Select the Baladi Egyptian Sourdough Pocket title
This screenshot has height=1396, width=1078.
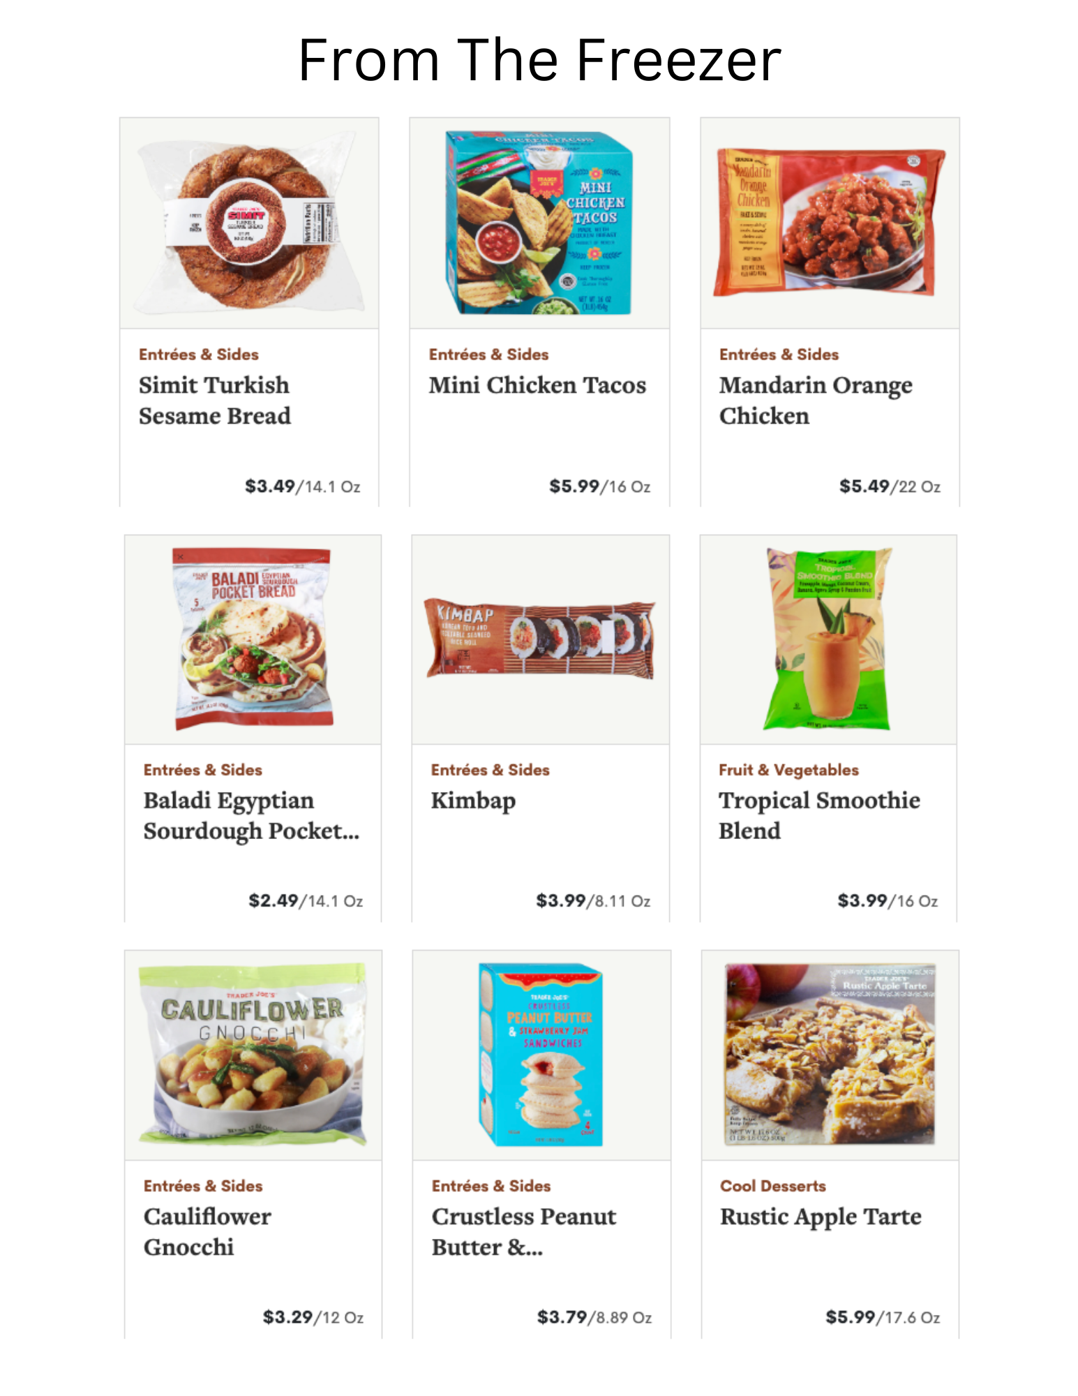(x=251, y=816)
